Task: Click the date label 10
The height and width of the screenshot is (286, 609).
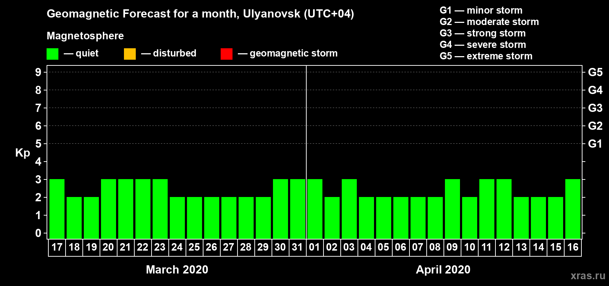Action: [x=470, y=247]
